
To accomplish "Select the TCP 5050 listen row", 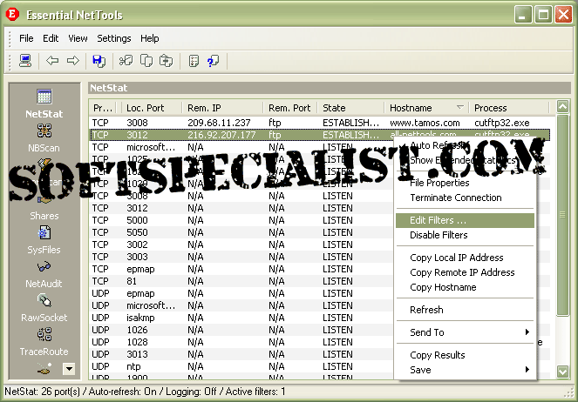I will tap(241, 232).
